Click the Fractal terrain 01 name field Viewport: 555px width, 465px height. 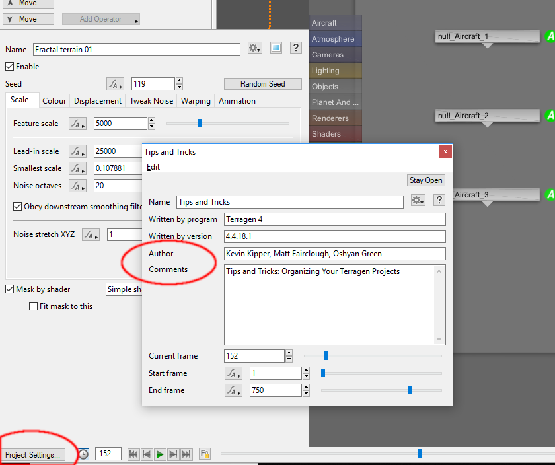coord(137,50)
